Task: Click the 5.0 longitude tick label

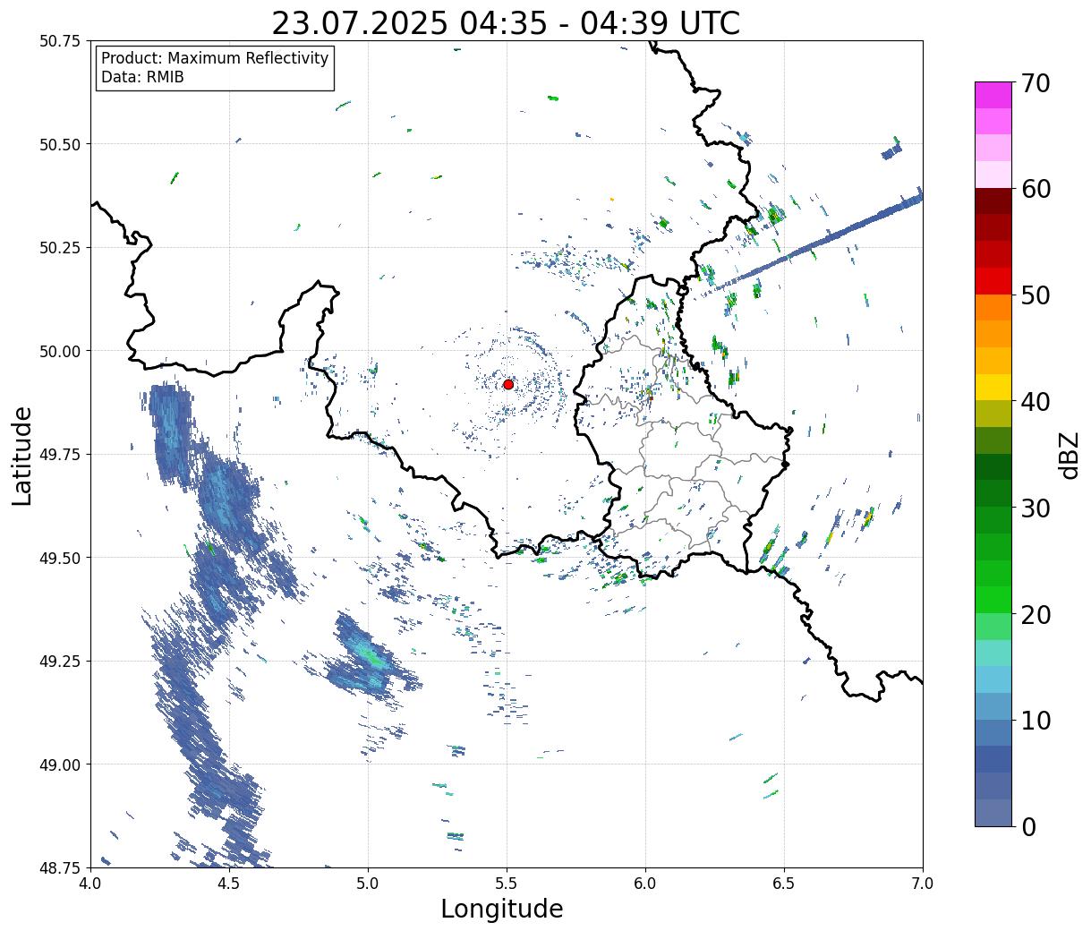Action: [368, 884]
